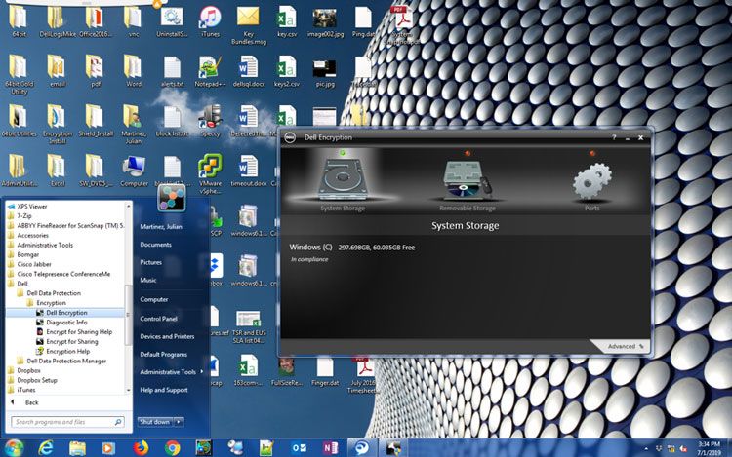This screenshot has width=732, height=457.
Task: Select the image002.jpg desktop file
Action: click(325, 21)
